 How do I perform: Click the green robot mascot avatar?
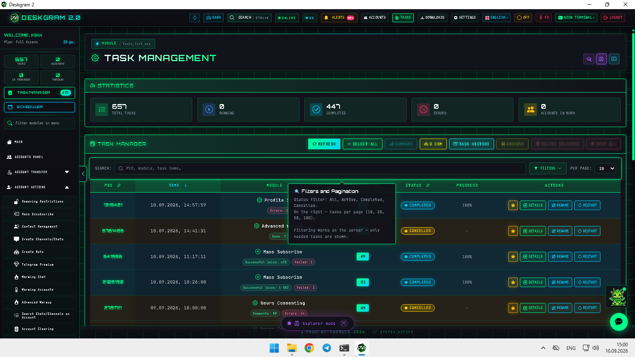click(618, 297)
